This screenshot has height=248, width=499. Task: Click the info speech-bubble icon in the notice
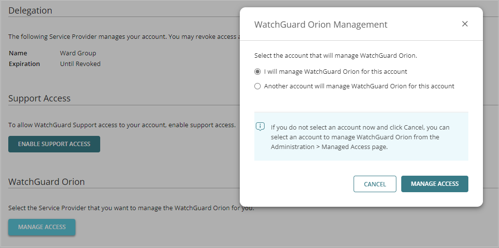tap(260, 127)
